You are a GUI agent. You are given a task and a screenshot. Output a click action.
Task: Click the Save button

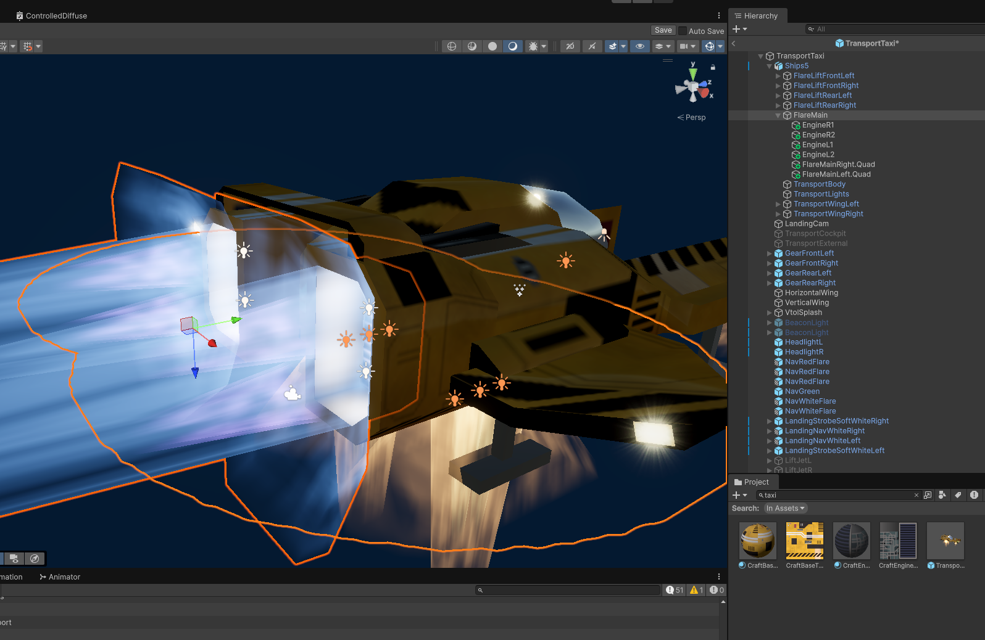click(x=663, y=30)
